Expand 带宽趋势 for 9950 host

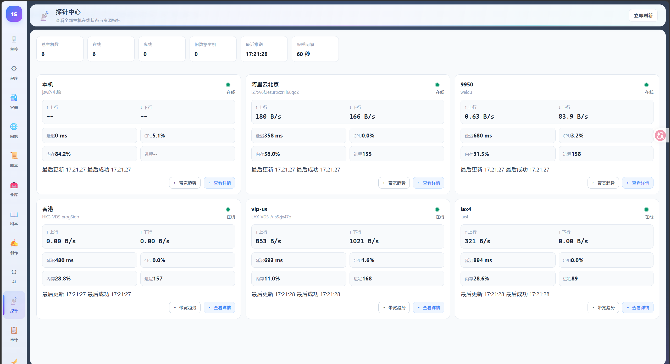(x=603, y=183)
